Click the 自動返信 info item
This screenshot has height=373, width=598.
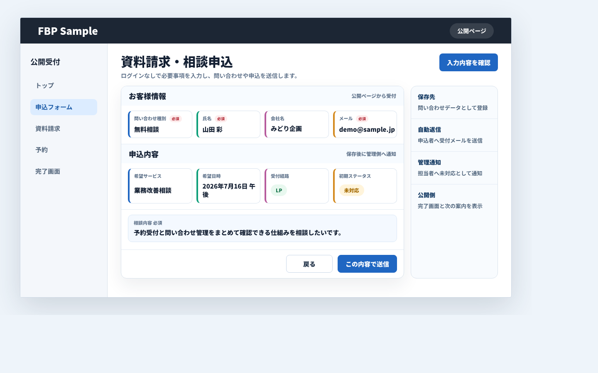(454, 135)
